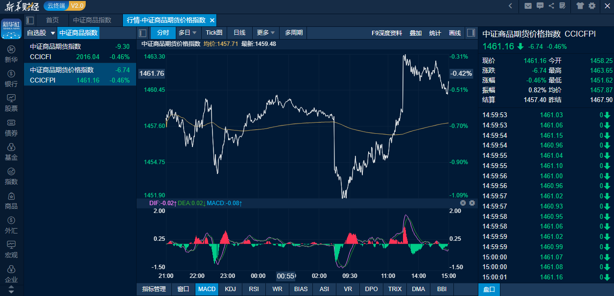Screen dimensions: 614x296
Task: Open the 外汇 sidebar section
Action: pyautogui.click(x=11, y=225)
